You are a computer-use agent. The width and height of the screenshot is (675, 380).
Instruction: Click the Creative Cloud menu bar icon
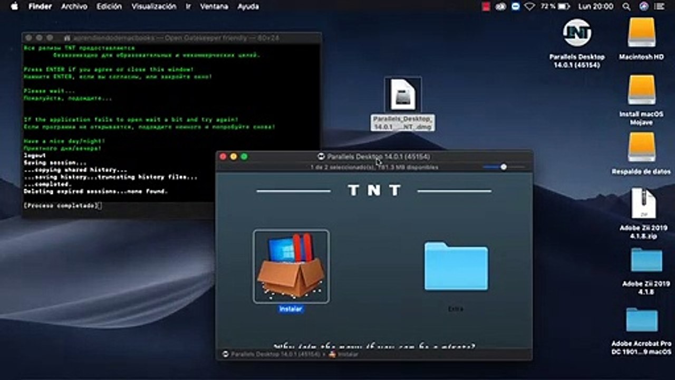(x=500, y=6)
